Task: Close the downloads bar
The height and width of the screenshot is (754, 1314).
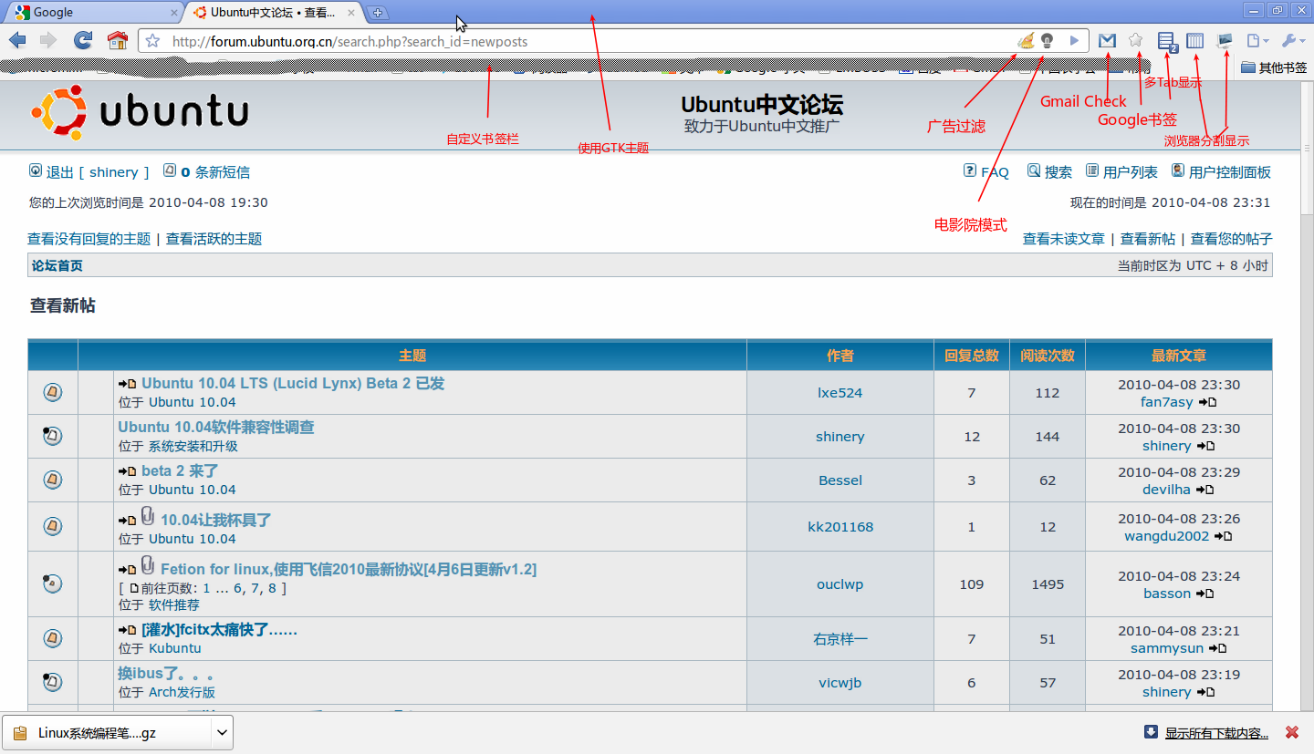Action: [x=1292, y=732]
